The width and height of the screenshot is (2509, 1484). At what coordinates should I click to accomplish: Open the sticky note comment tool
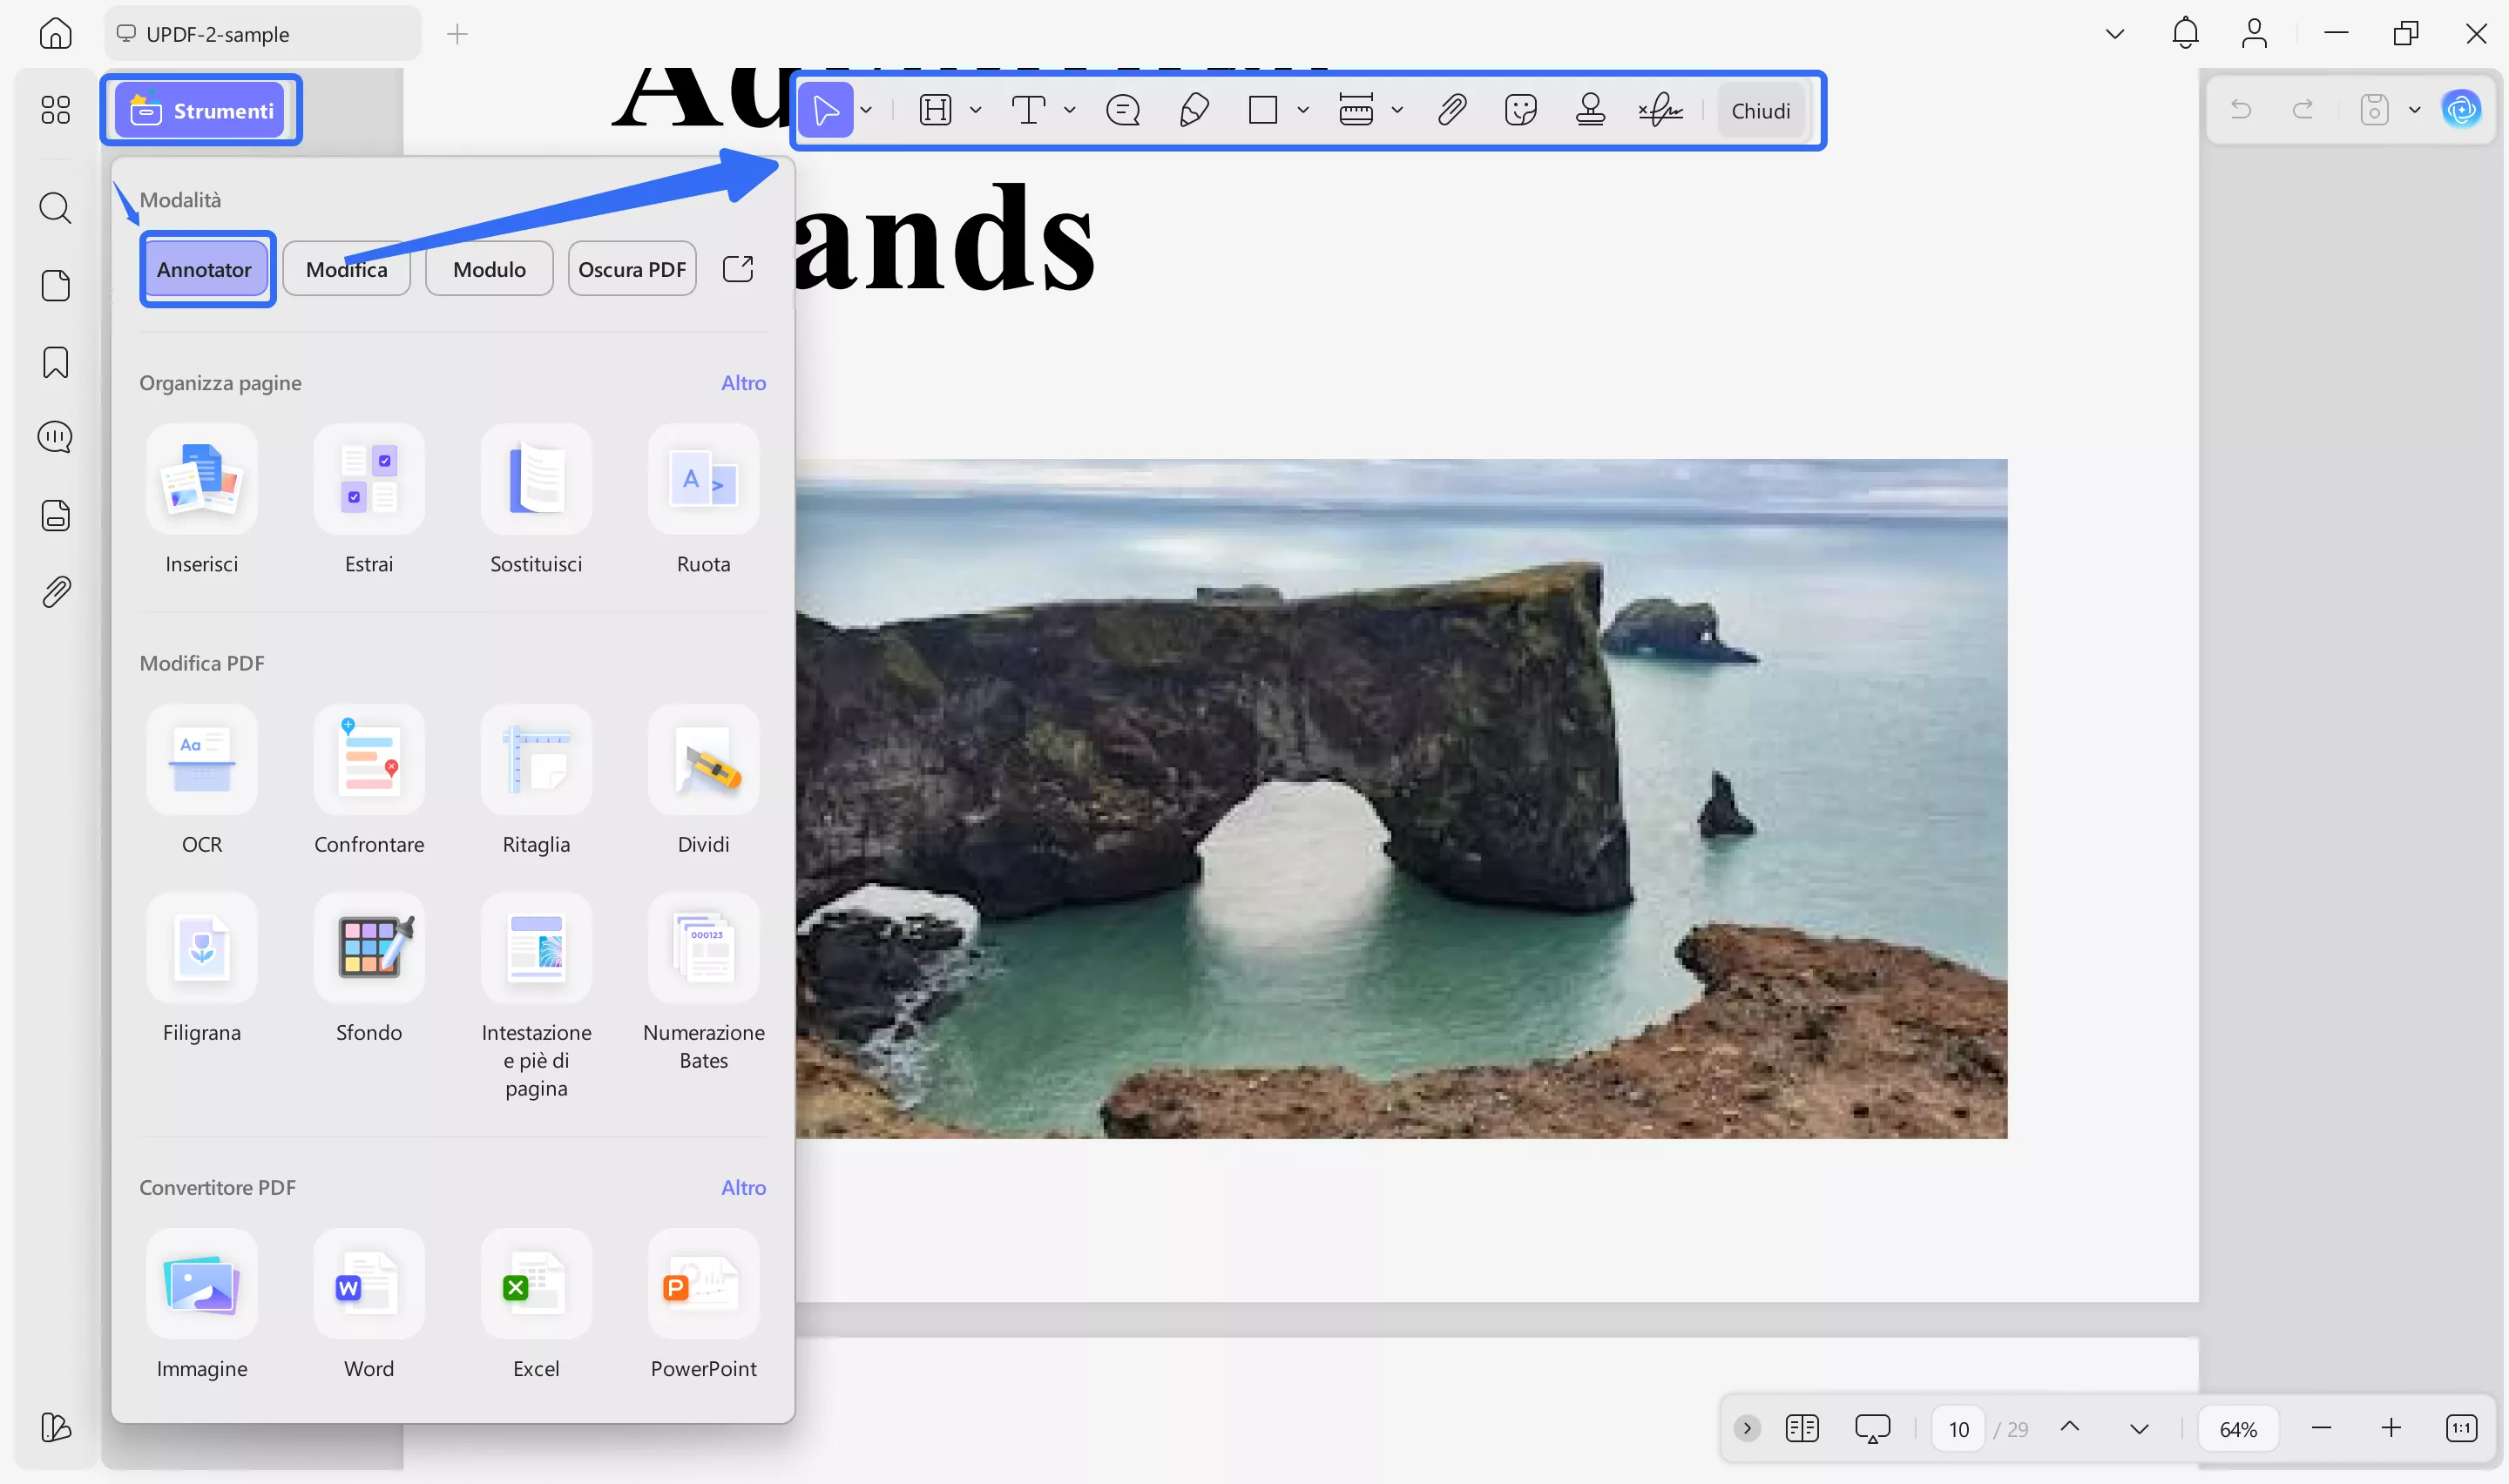pos(1123,109)
